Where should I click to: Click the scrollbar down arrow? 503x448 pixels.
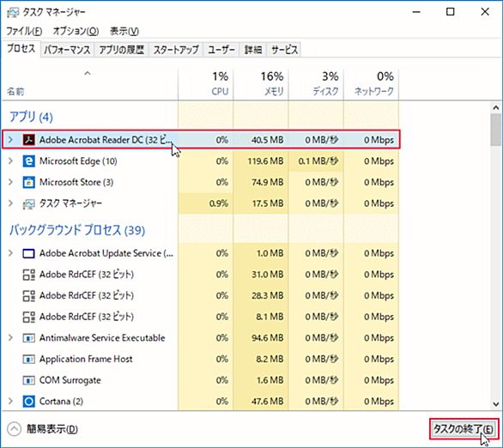pos(496,404)
